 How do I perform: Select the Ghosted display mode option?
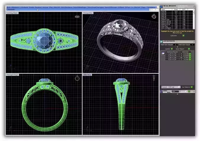click(45, 7)
